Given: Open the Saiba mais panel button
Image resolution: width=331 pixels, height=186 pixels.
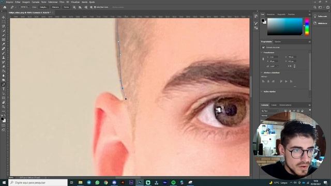Looking at the screenshot, I should click(321, 16).
